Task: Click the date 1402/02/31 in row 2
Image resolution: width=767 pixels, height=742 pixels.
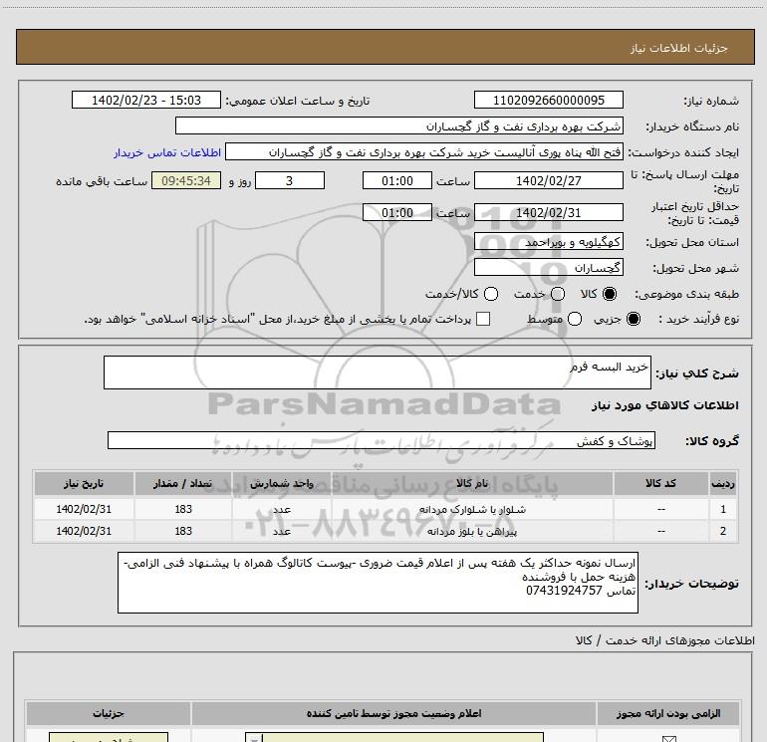Action: point(84,531)
